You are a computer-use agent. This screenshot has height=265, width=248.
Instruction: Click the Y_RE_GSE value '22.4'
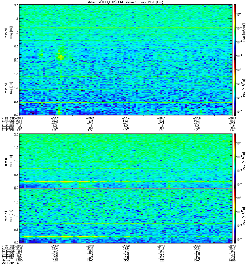coord(55,248)
